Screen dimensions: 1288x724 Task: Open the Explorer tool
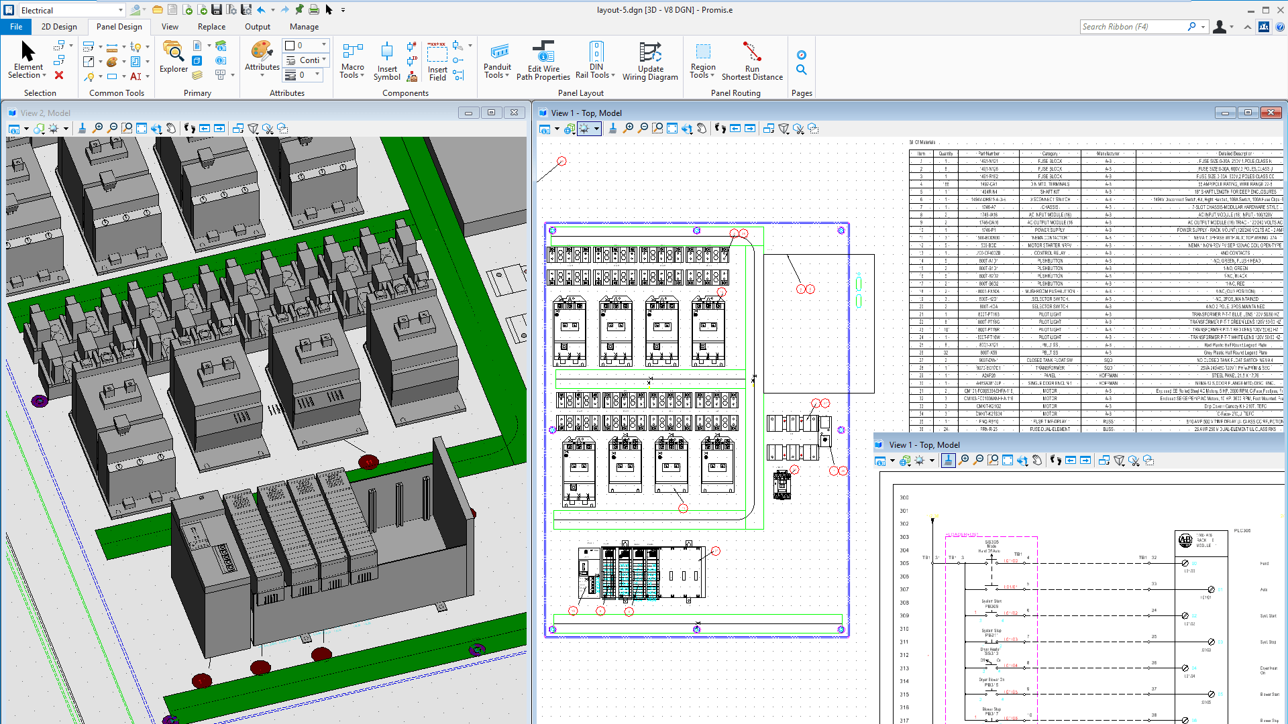click(173, 52)
